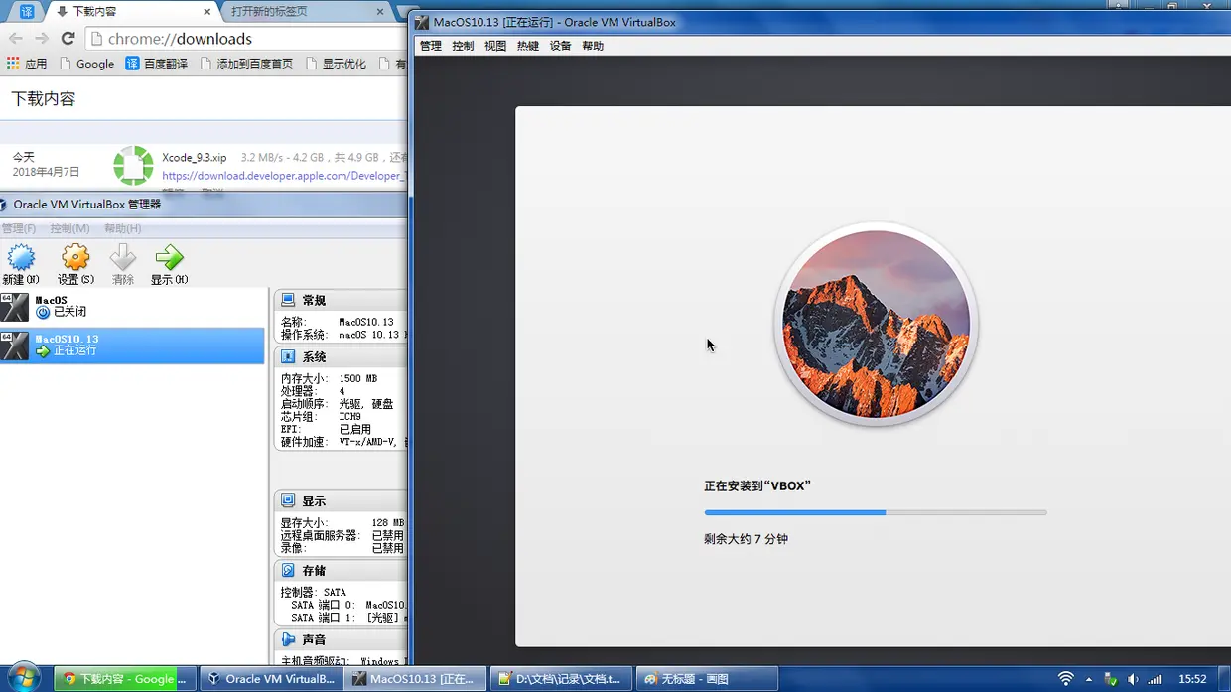1231x692 pixels.
Task: Click the 显示 (Show) green arrow icon
Action: 169,258
